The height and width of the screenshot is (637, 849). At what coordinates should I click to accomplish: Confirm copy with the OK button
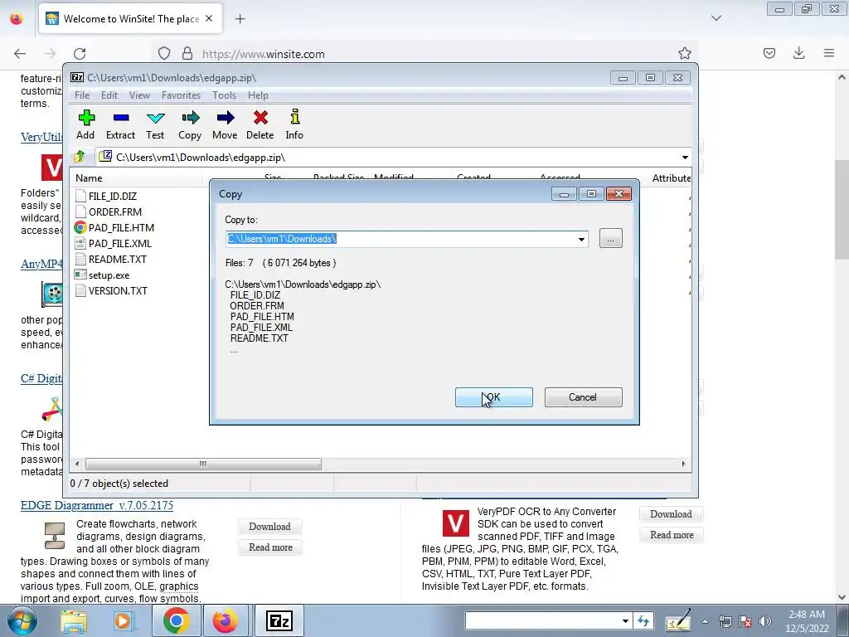(494, 397)
